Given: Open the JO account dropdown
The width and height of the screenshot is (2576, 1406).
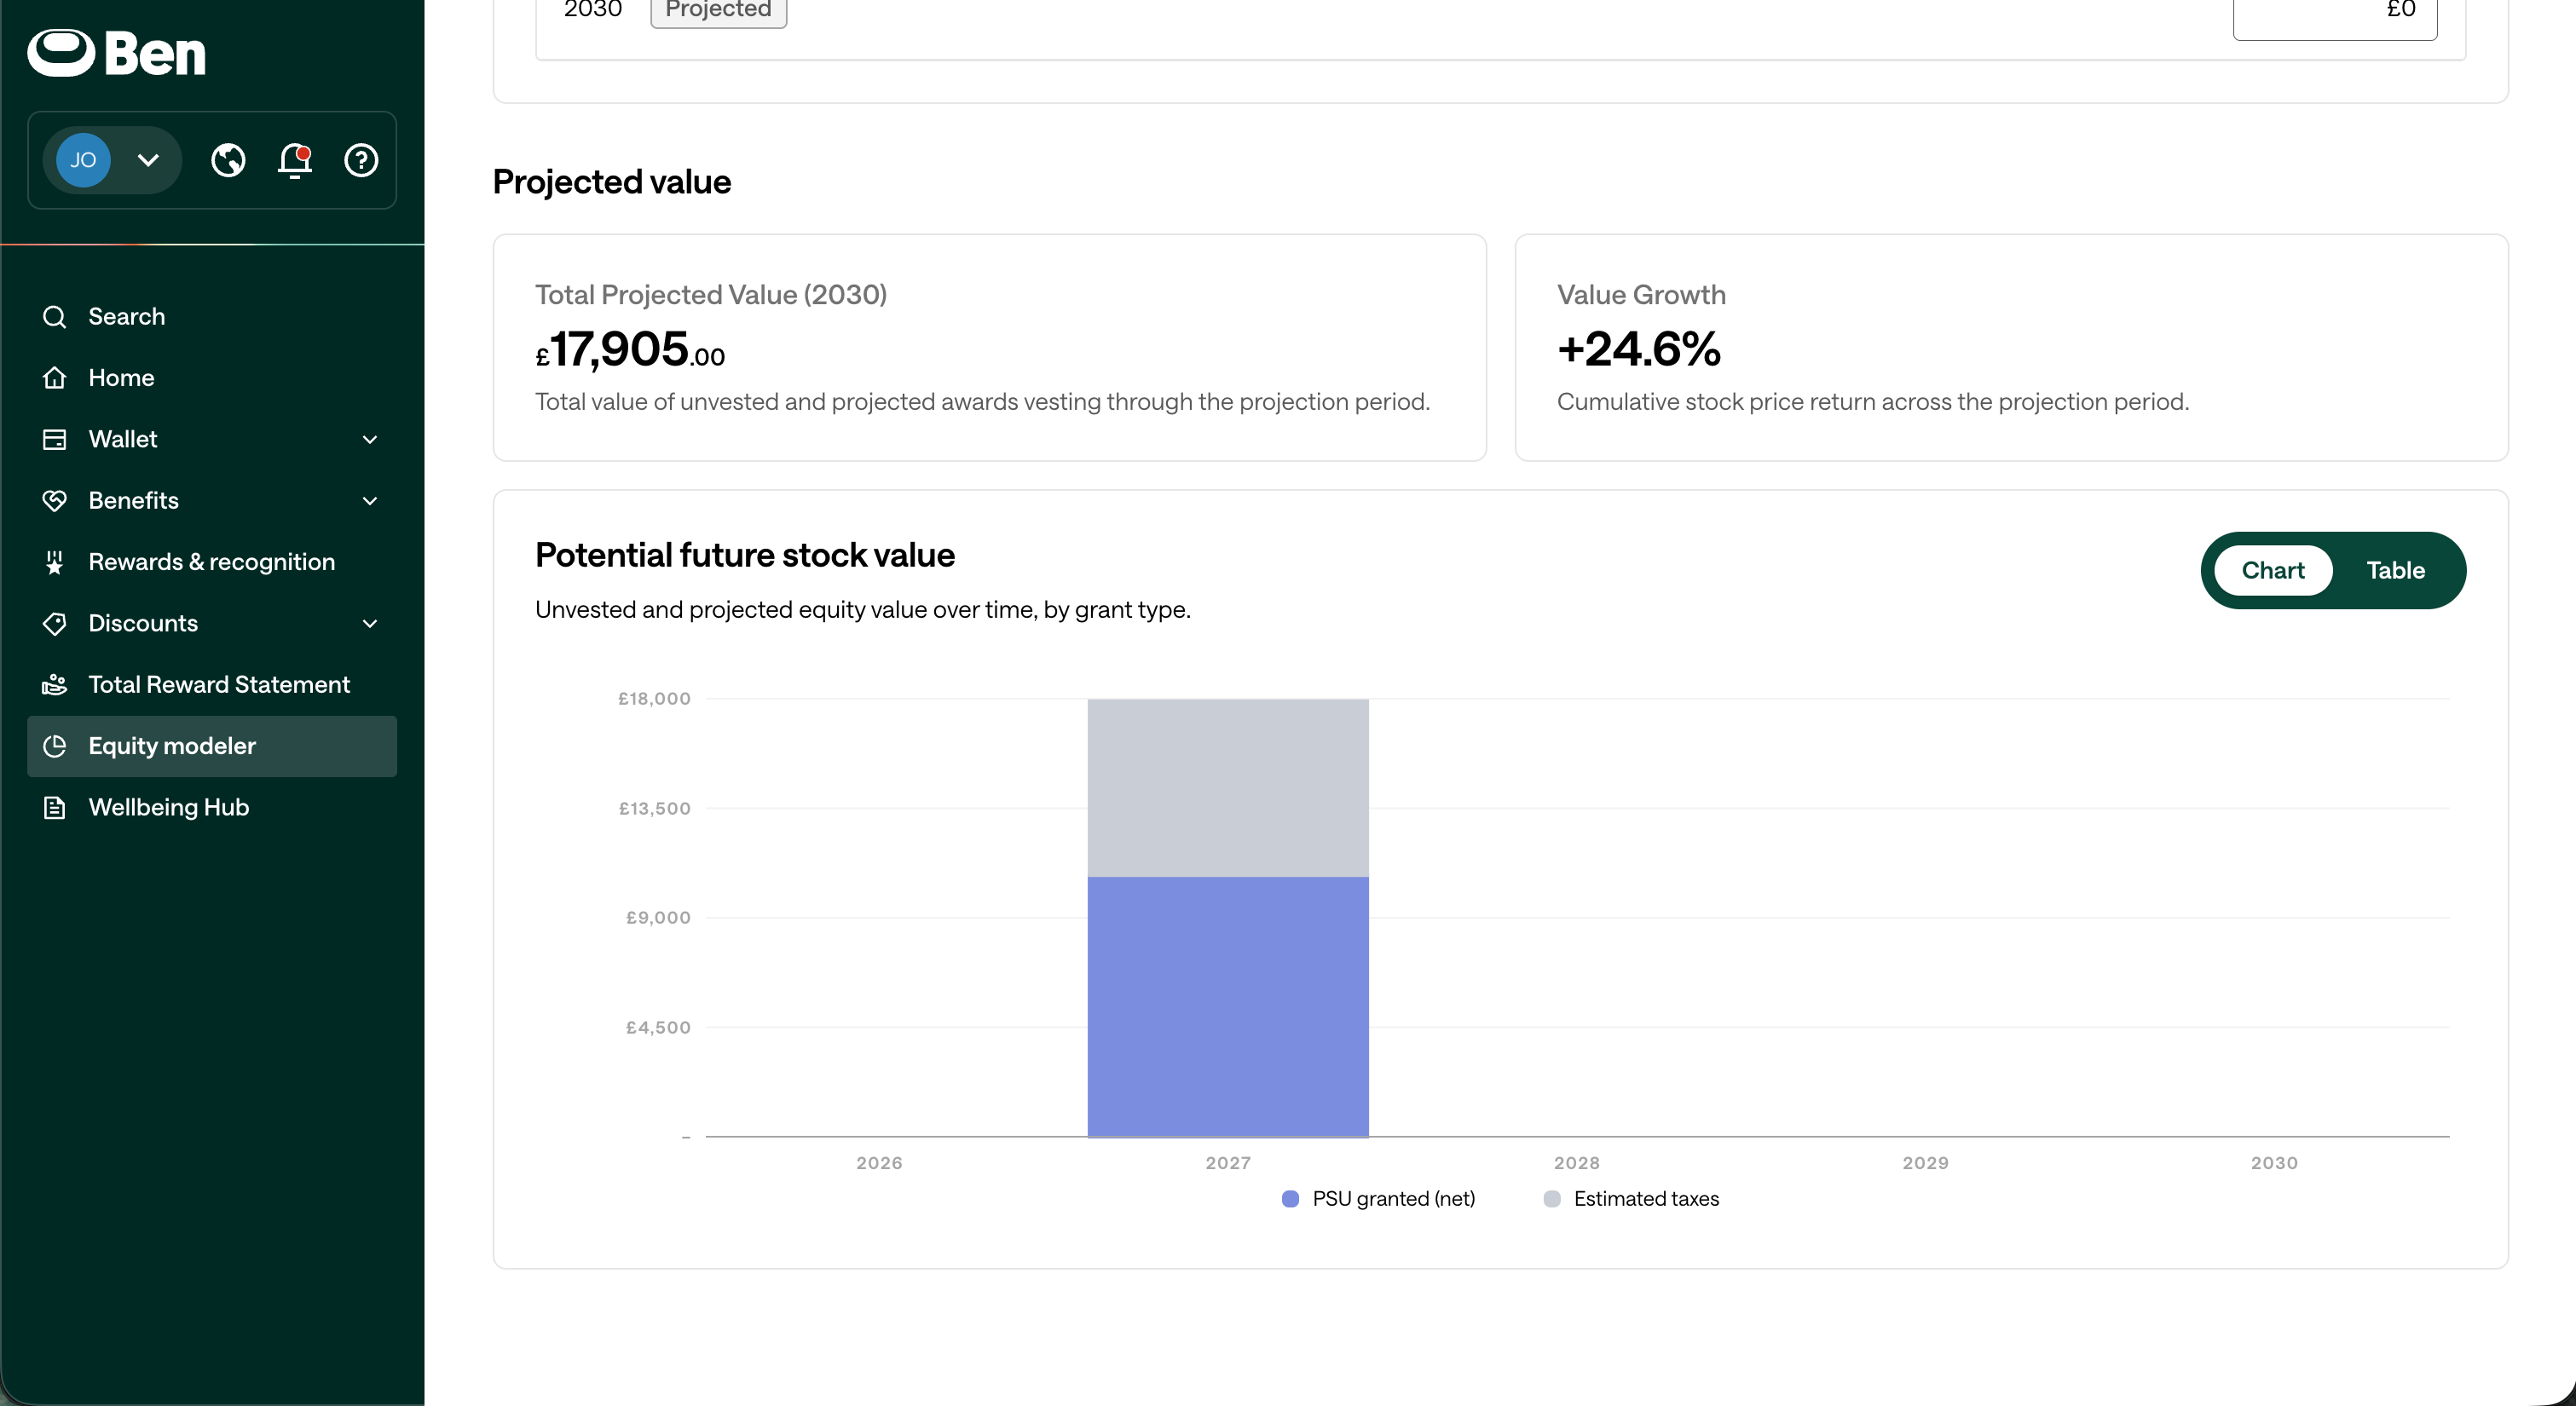Looking at the screenshot, I should [111, 160].
